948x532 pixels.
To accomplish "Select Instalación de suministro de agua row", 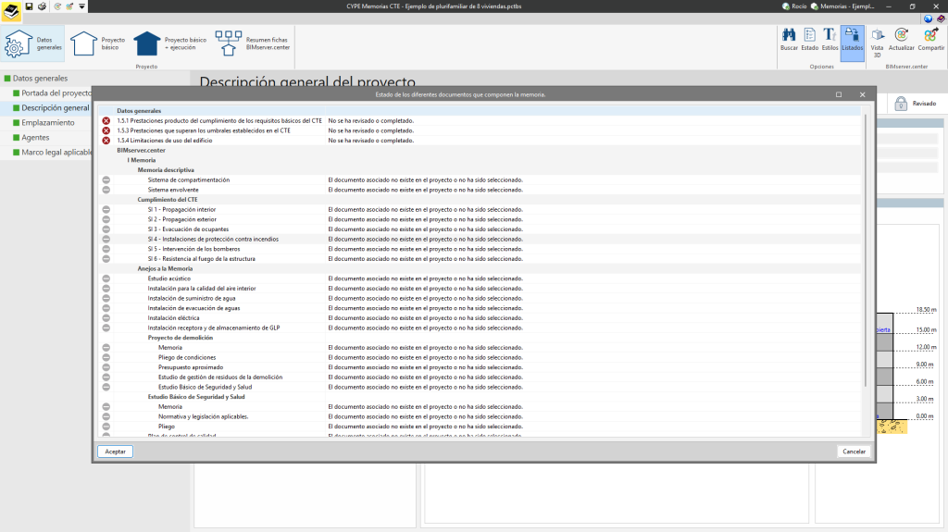I will (480, 298).
